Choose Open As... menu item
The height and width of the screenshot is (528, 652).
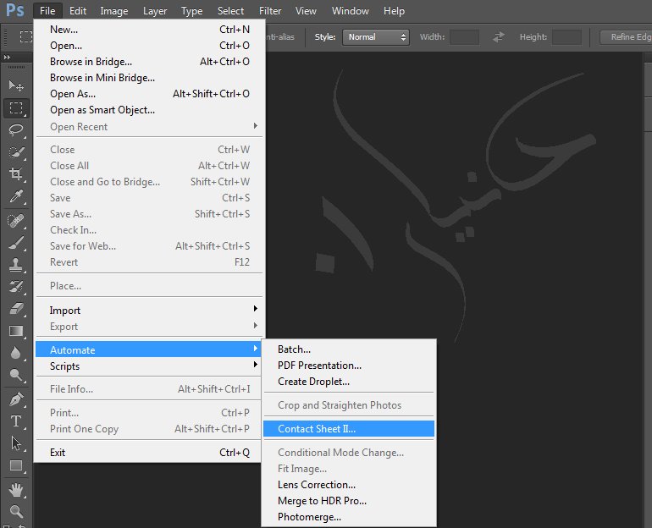pos(149,94)
